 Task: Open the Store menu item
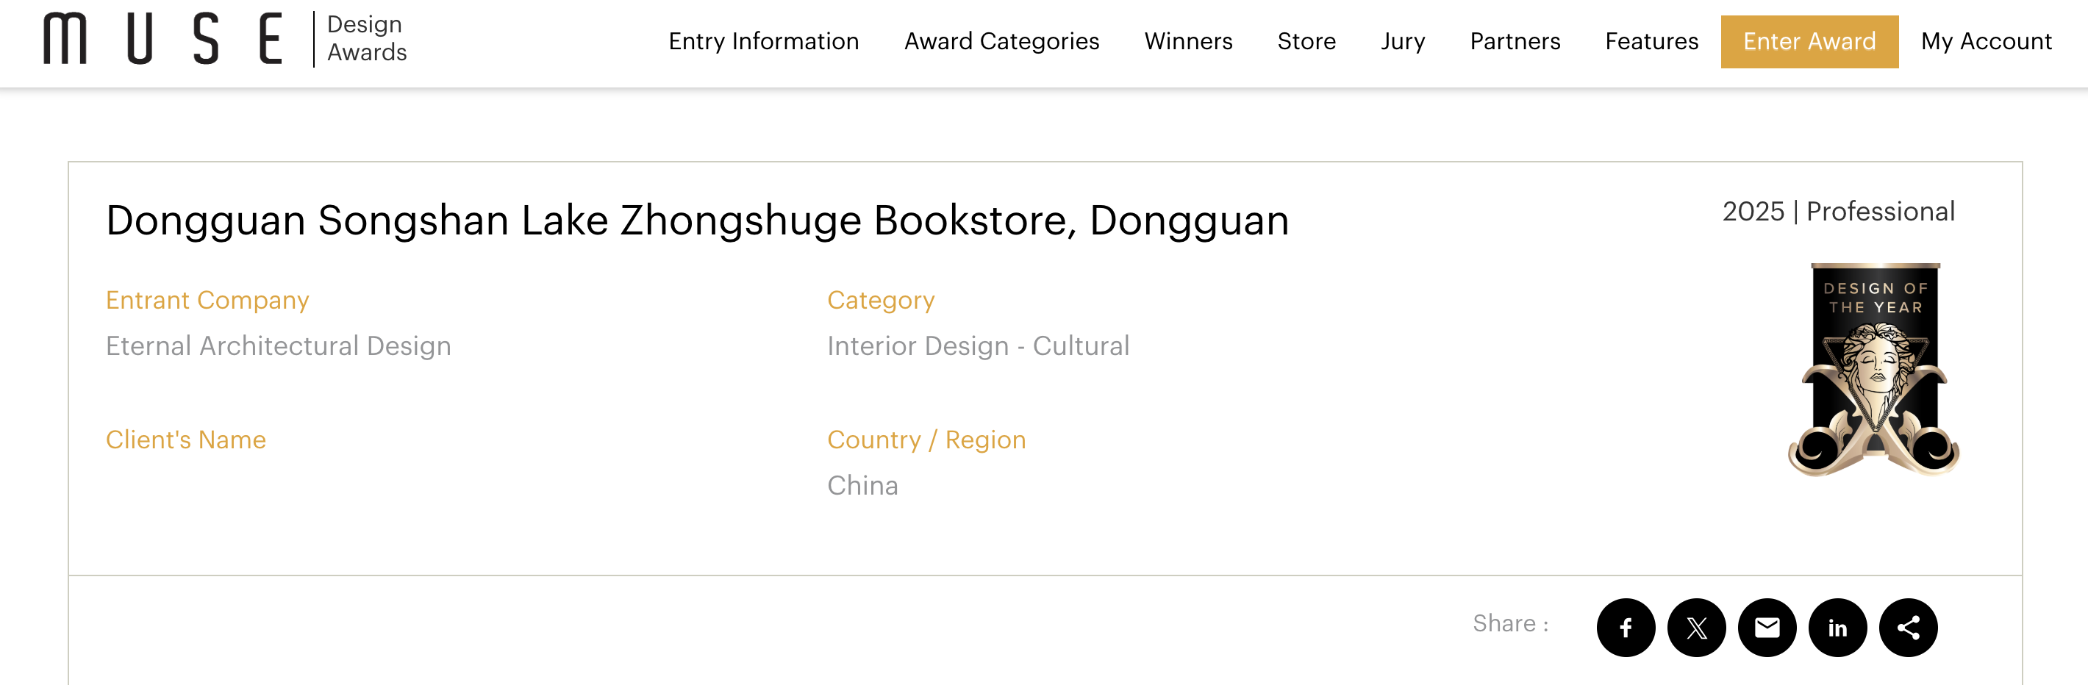click(x=1306, y=41)
